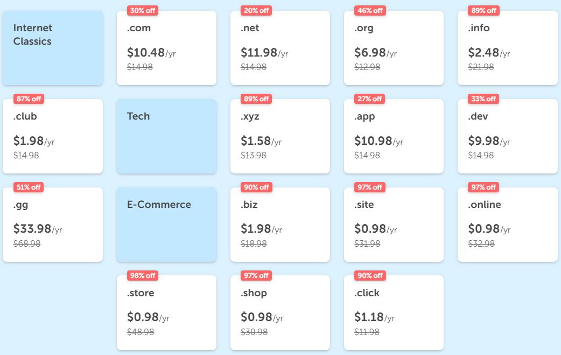Select the .gg domain card

(x=52, y=225)
